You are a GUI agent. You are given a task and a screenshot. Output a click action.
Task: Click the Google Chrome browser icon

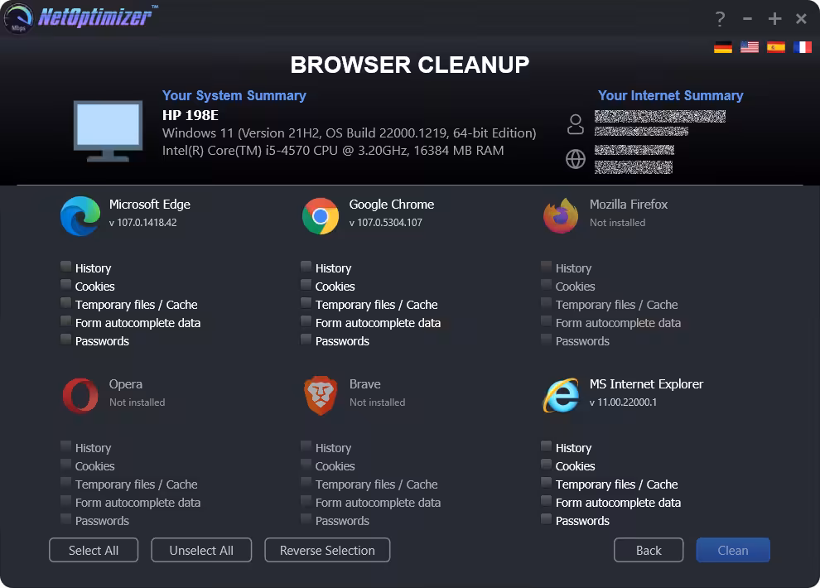click(x=321, y=216)
